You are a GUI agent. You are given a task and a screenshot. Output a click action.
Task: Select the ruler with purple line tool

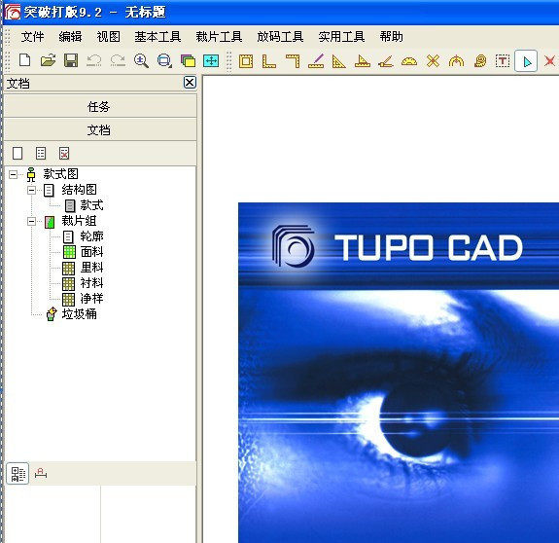316,61
